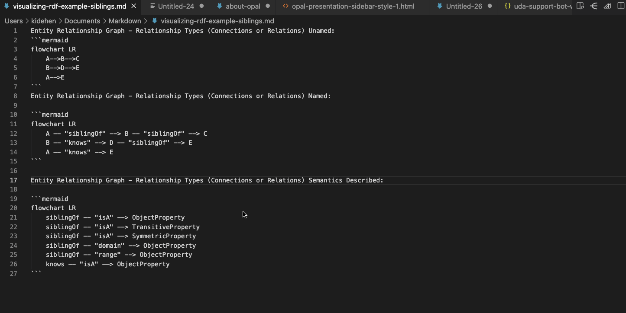Click the 'A-->B-->C' line

[63, 59]
